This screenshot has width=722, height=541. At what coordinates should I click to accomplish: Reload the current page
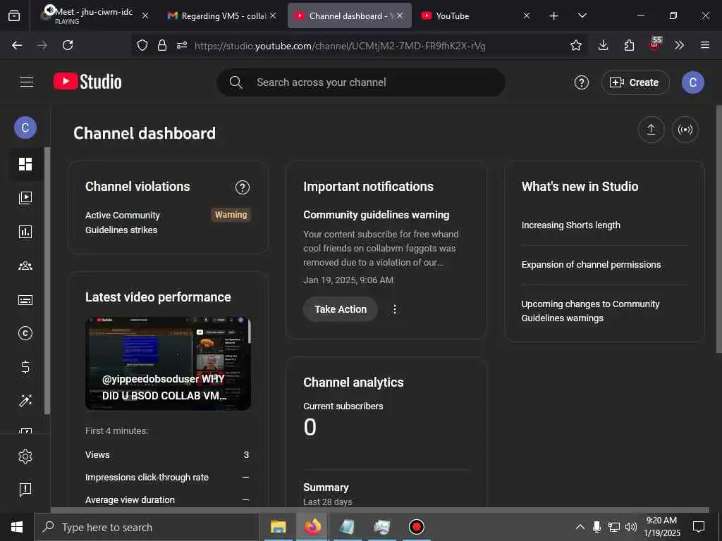click(68, 45)
